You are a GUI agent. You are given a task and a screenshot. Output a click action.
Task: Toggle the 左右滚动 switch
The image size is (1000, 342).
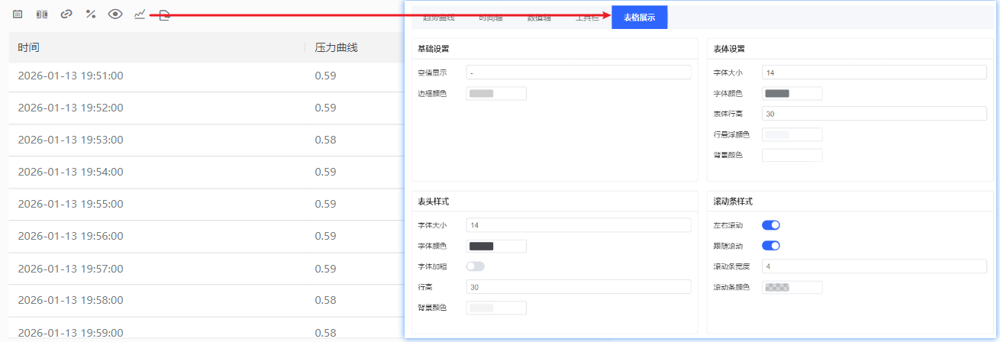tap(770, 225)
